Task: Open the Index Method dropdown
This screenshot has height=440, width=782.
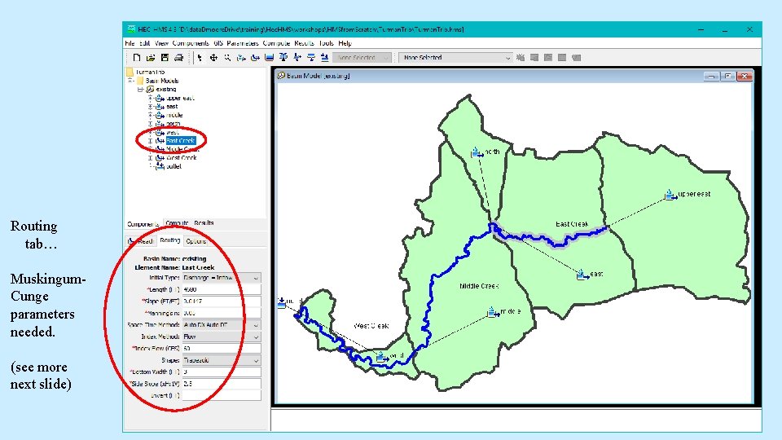Action: (x=221, y=337)
